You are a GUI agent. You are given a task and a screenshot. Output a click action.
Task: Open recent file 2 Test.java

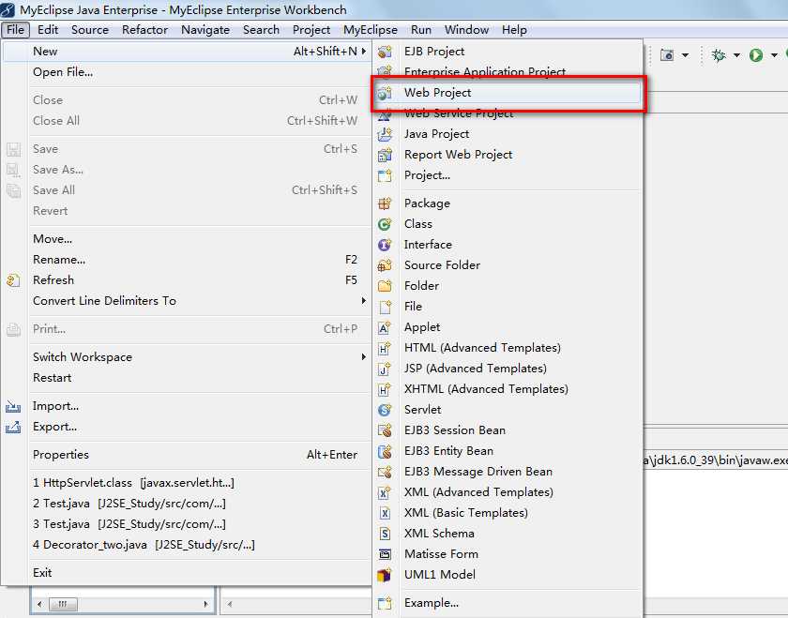(x=186, y=504)
